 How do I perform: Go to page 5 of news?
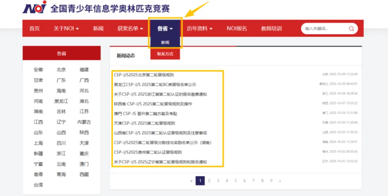pos(236,181)
